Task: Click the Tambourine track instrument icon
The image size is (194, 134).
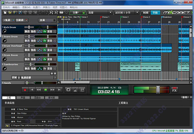Action: [x=5, y=68]
